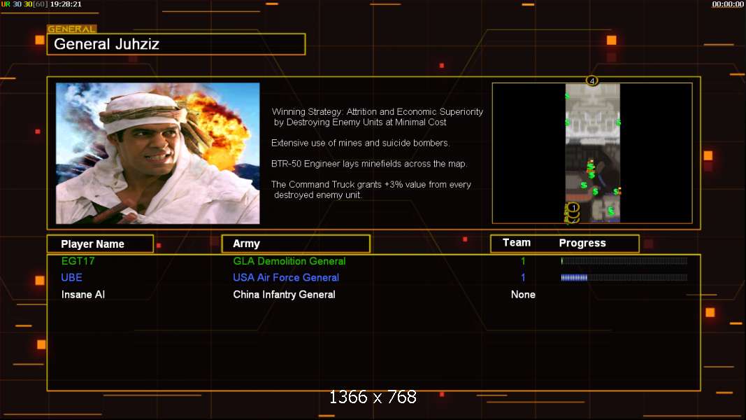Click the BTR-50 Engineer description line
Screen dimensions: 746x420
click(x=369, y=164)
